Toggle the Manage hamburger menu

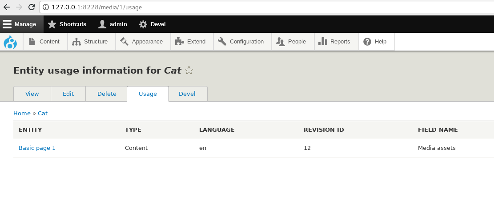(20, 24)
